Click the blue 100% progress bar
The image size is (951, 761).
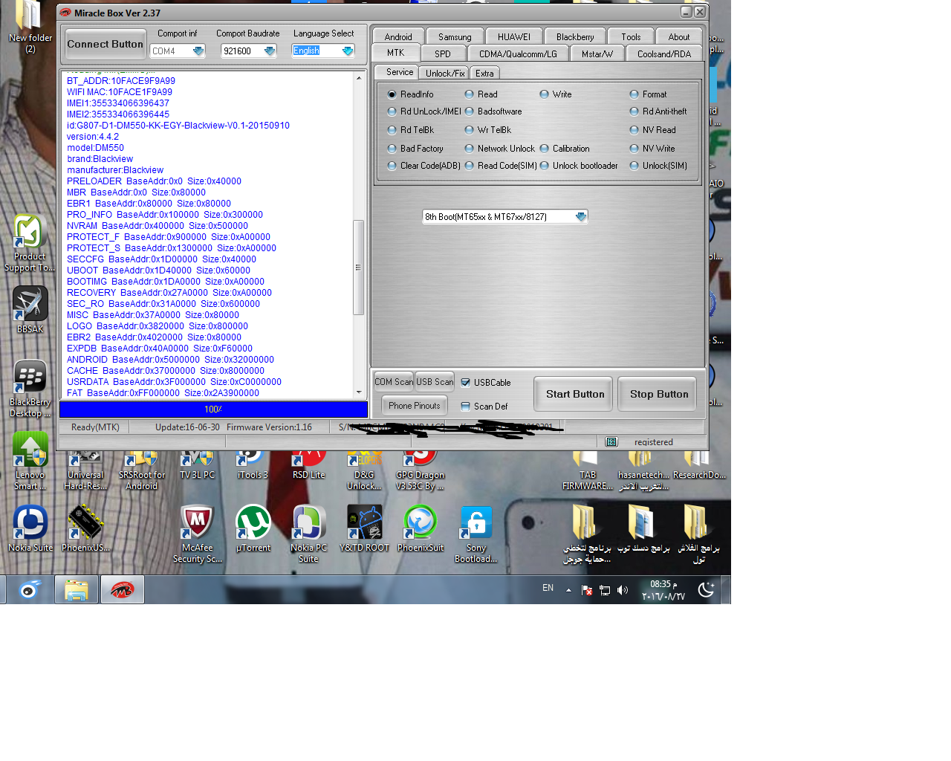pyautogui.click(x=213, y=409)
